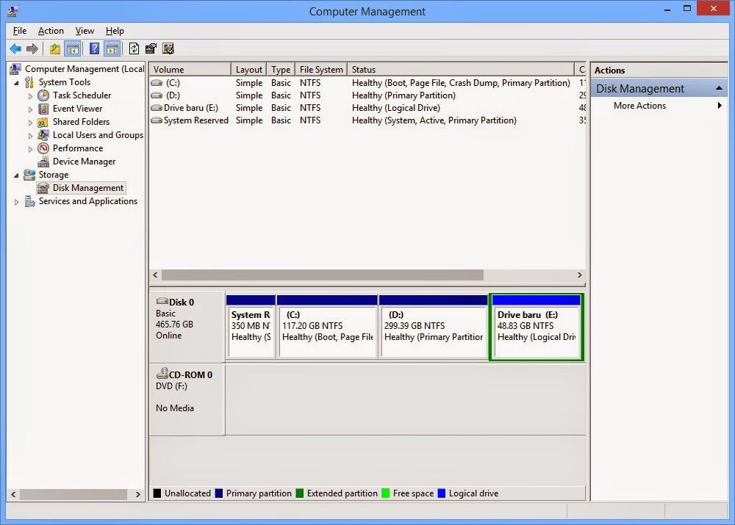Select Drive baru (E:) partition block
This screenshot has width=735, height=525.
click(x=537, y=327)
